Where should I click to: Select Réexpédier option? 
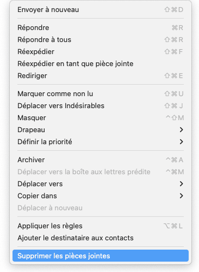click(101, 52)
